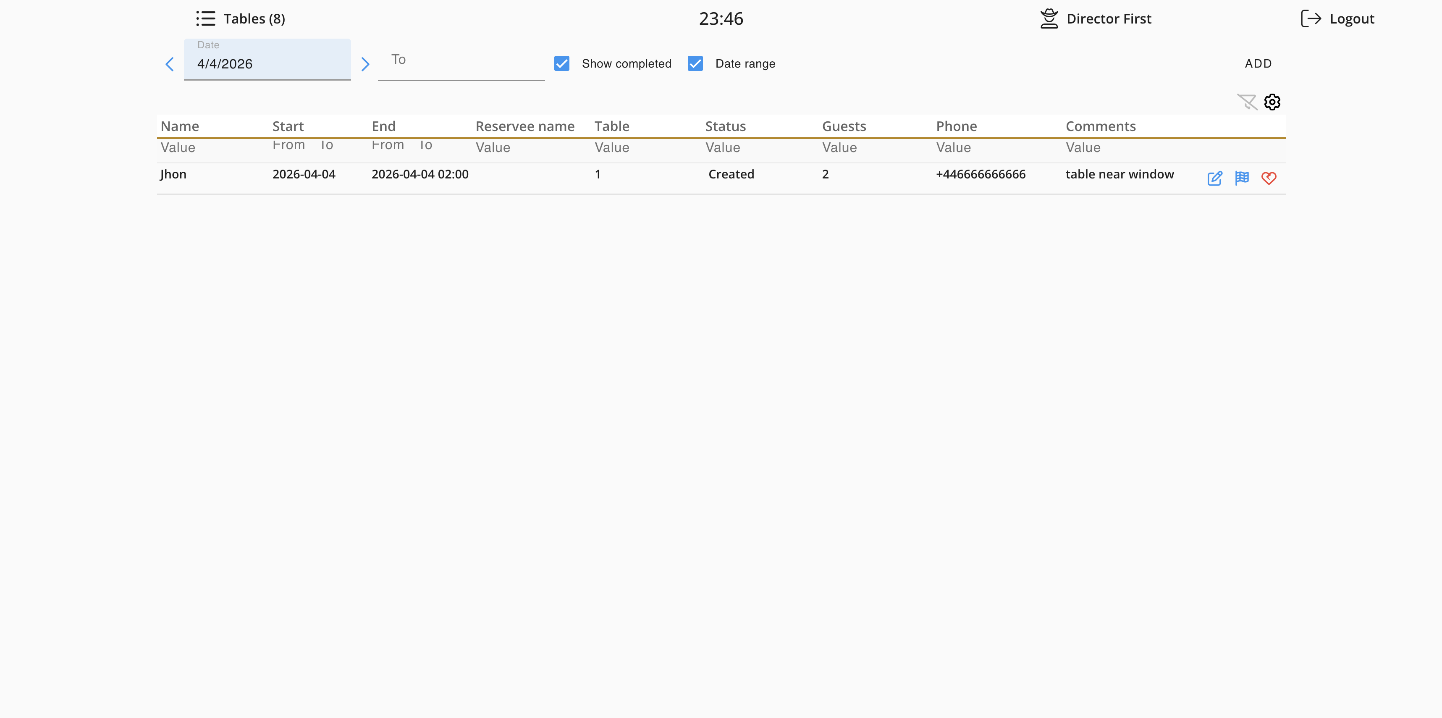Click the finish flag icon for Jhon
The height and width of the screenshot is (718, 1442).
click(x=1242, y=178)
